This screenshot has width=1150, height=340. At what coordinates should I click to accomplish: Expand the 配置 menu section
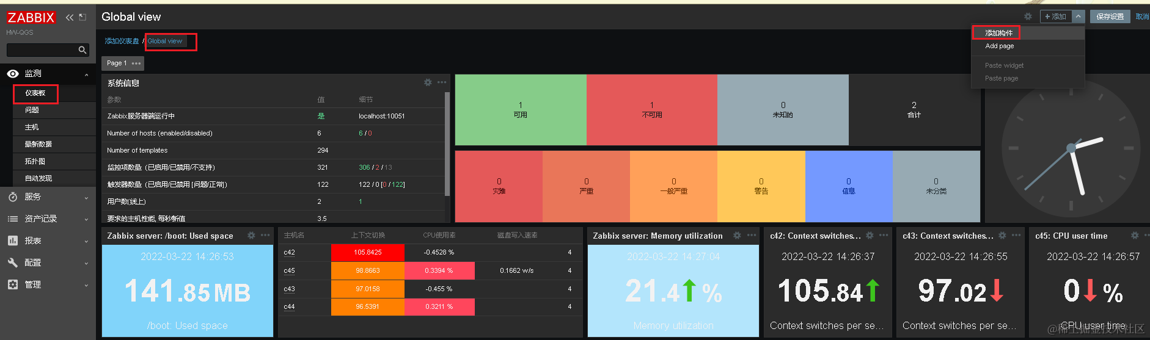tap(86, 264)
